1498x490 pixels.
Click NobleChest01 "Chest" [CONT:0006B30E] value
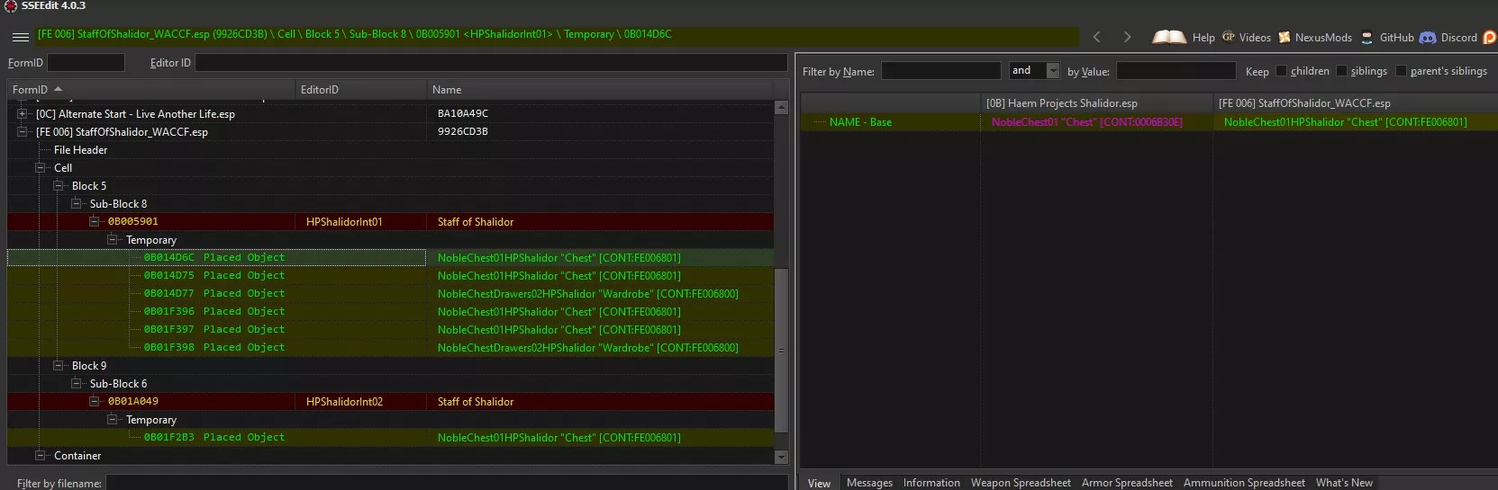click(x=1086, y=122)
